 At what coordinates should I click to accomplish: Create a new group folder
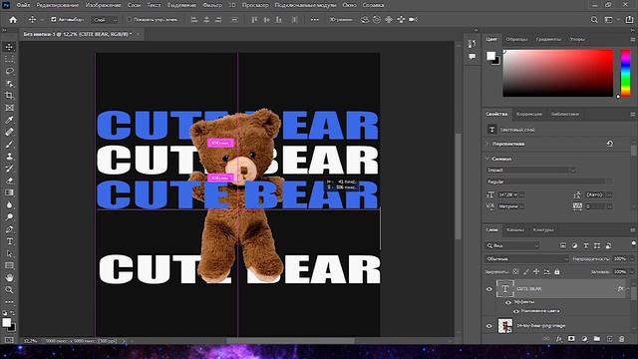coord(596,339)
